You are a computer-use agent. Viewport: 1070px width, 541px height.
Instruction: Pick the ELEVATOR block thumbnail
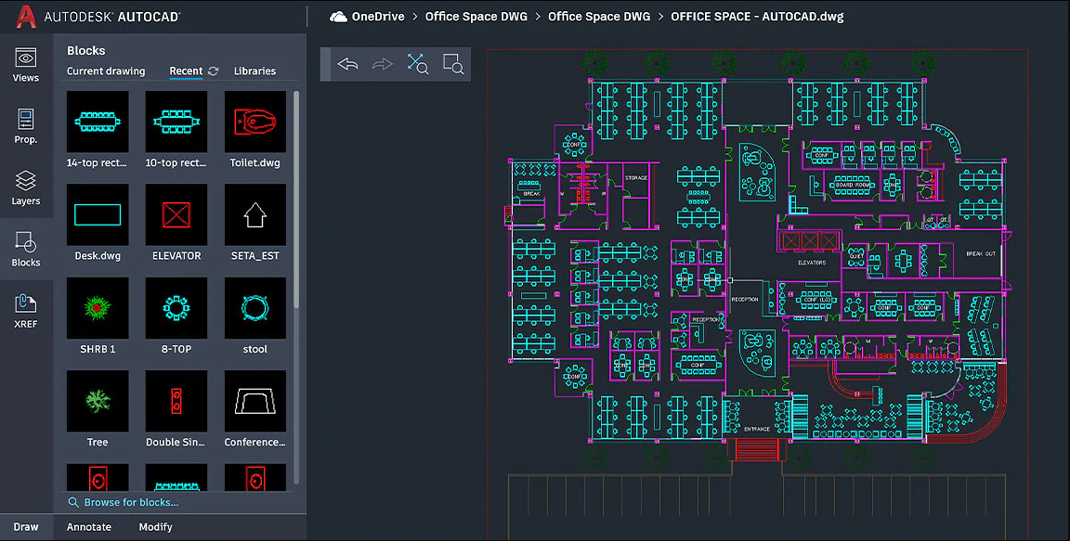[x=176, y=214]
